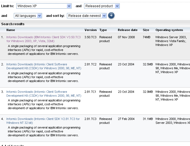The image size is (190, 146).
Task: Open the Released product type dropdown
Action: click(x=102, y=6)
